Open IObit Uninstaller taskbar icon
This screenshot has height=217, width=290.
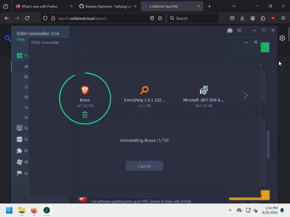click(47, 210)
